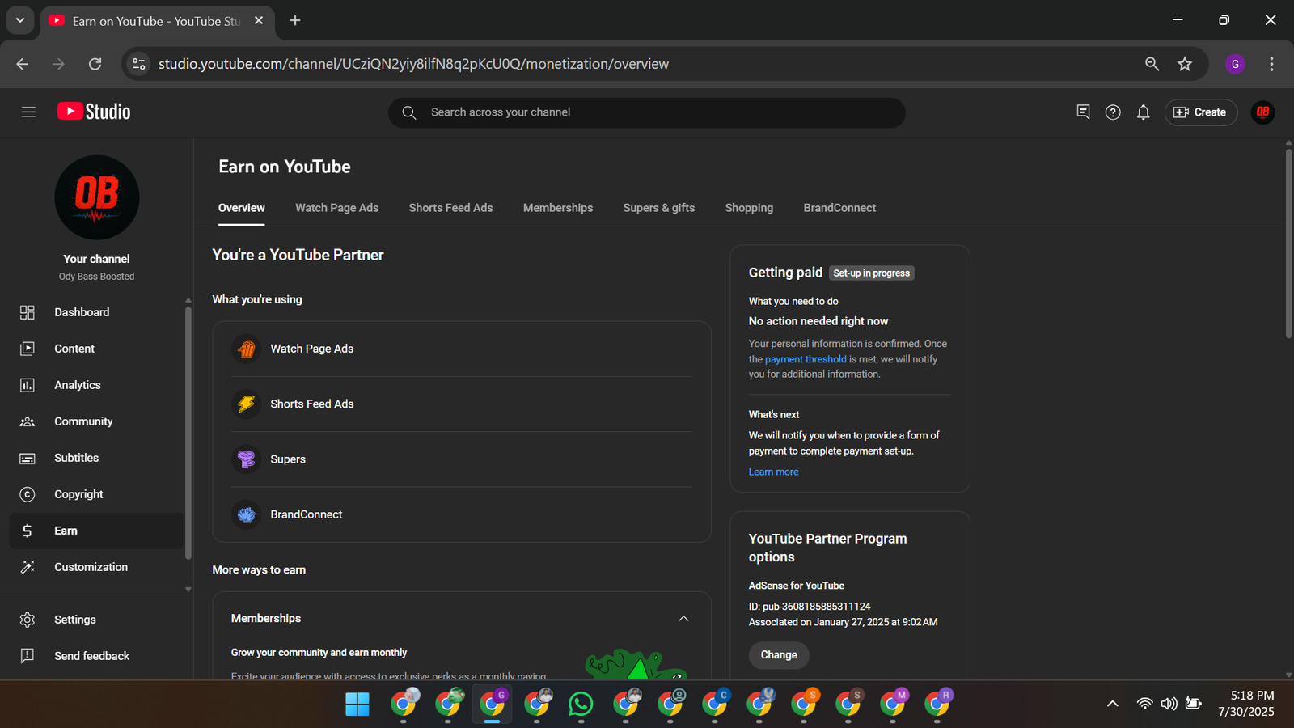Open the notifications bell

(1143, 112)
